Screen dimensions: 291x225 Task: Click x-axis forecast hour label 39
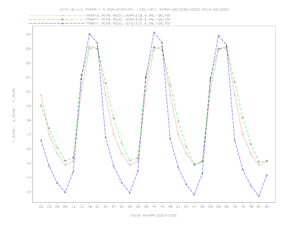(146, 207)
